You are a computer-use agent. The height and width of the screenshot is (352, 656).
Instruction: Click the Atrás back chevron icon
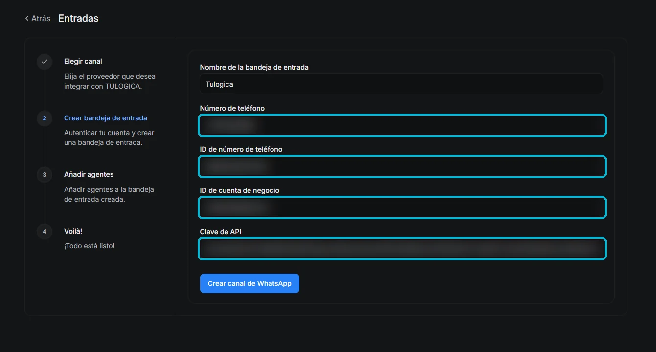click(x=27, y=18)
